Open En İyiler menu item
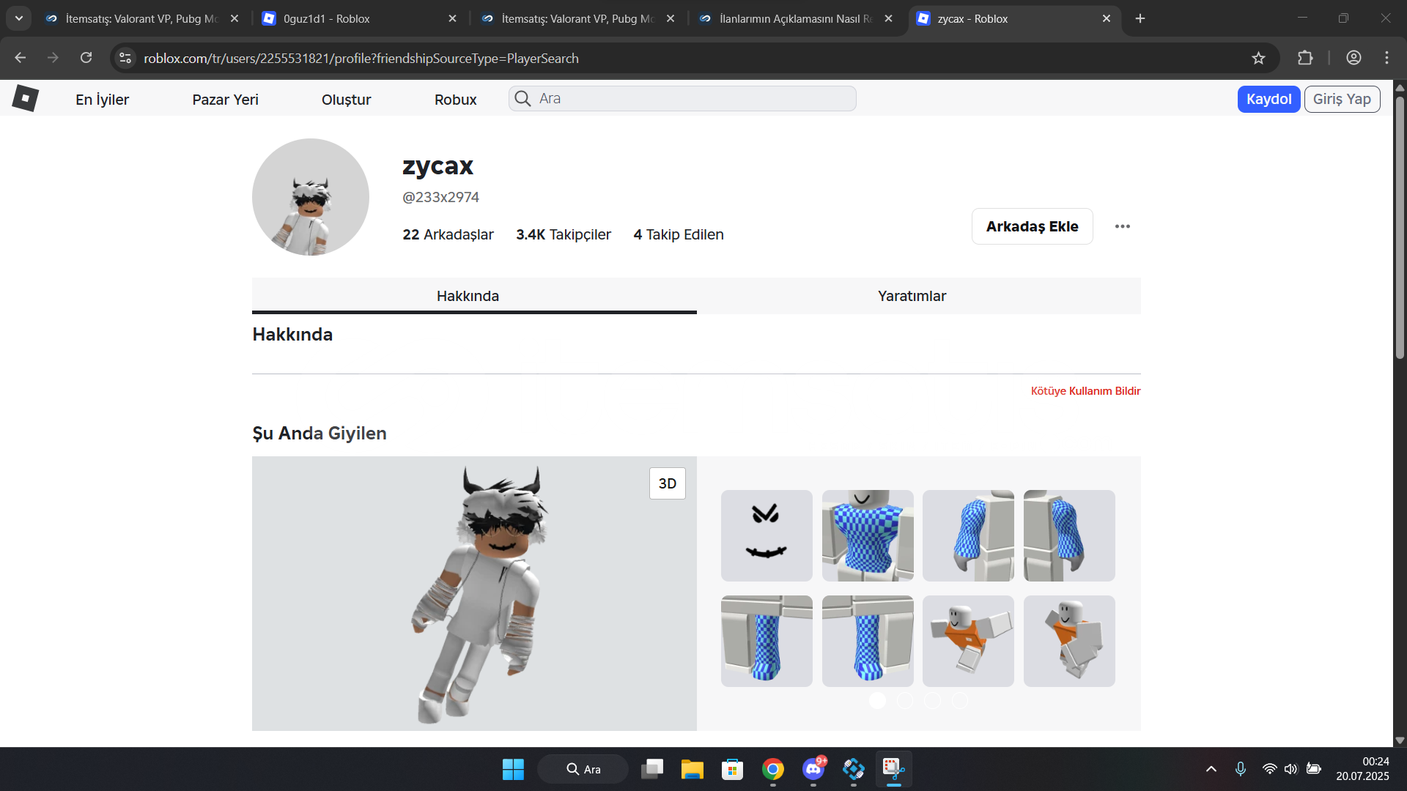This screenshot has width=1407, height=791. (x=102, y=100)
